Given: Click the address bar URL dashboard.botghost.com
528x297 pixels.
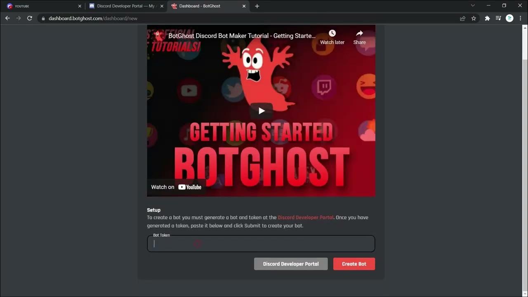Looking at the screenshot, I should pos(93,19).
